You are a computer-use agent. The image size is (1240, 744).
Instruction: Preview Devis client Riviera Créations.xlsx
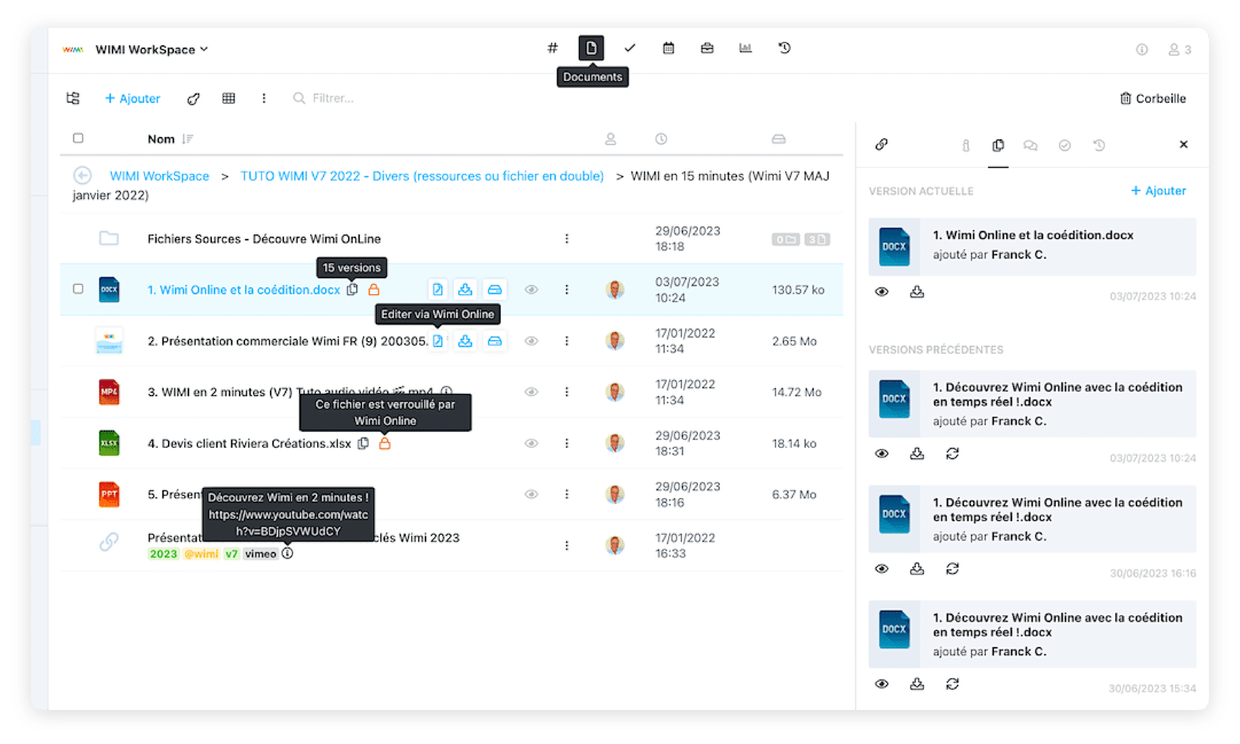(531, 443)
